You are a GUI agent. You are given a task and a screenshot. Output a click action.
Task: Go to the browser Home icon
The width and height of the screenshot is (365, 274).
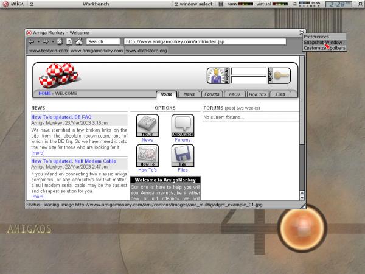click(x=79, y=41)
